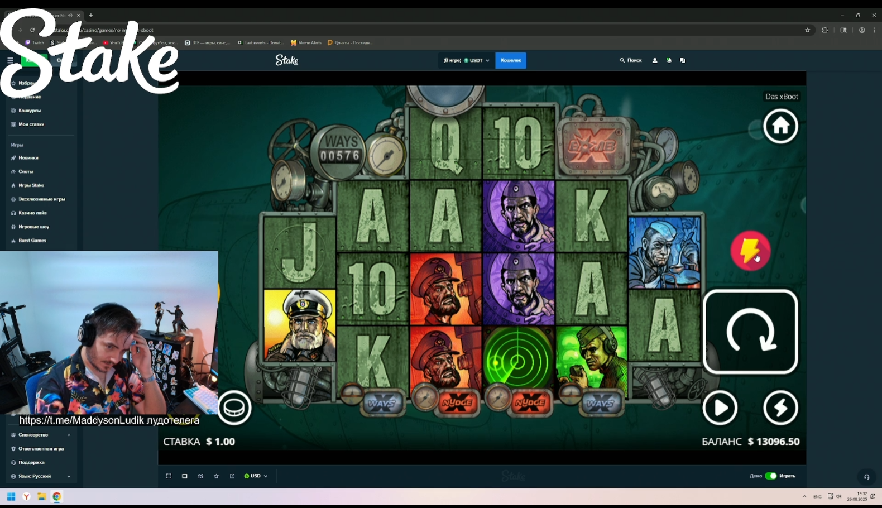This screenshot has height=508, width=882.
Task: Open the Windows Start menu
Action: click(x=11, y=497)
